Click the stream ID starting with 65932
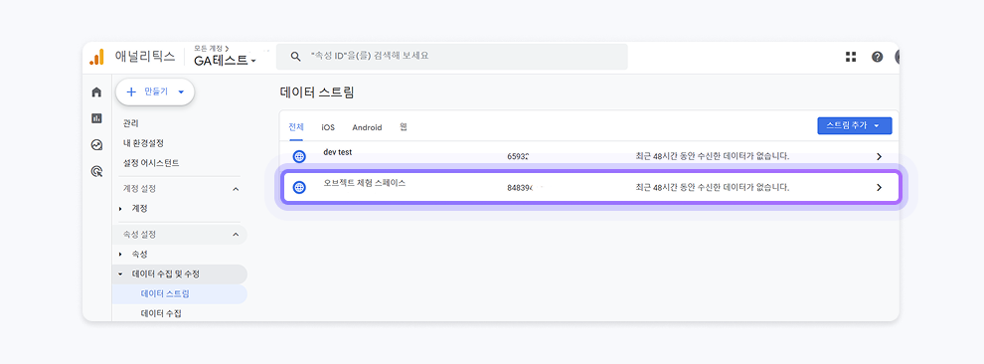 (517, 157)
